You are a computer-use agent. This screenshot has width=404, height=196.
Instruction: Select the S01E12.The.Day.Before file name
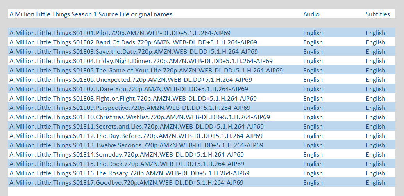pos(136,136)
